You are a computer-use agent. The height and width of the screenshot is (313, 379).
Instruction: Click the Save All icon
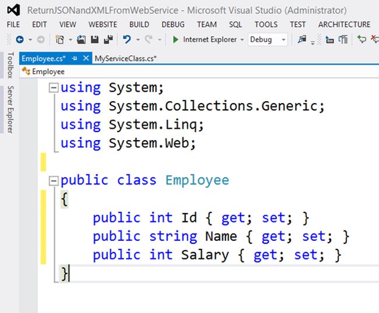point(108,40)
